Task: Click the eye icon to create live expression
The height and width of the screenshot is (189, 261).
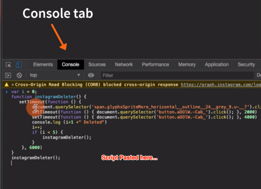Action: 91,75
